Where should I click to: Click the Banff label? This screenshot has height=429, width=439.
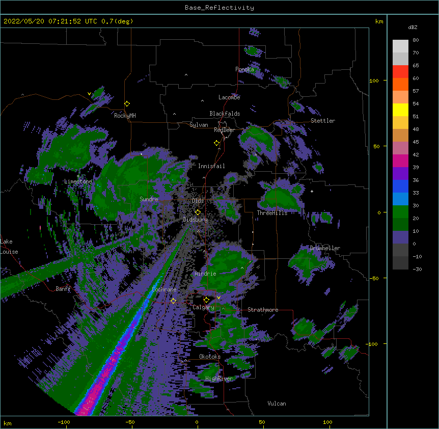point(63,289)
